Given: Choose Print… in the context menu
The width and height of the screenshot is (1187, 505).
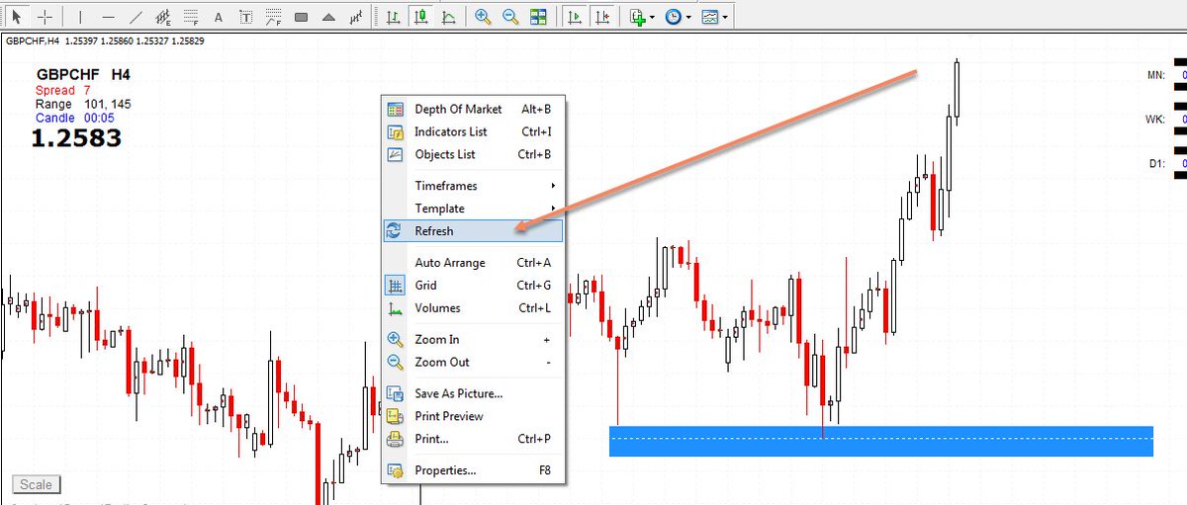Looking at the screenshot, I should point(473,439).
